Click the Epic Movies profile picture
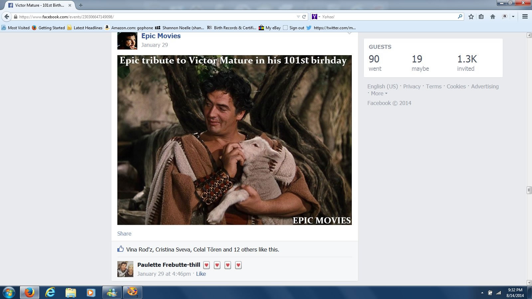This screenshot has width=532, height=299. [127, 41]
